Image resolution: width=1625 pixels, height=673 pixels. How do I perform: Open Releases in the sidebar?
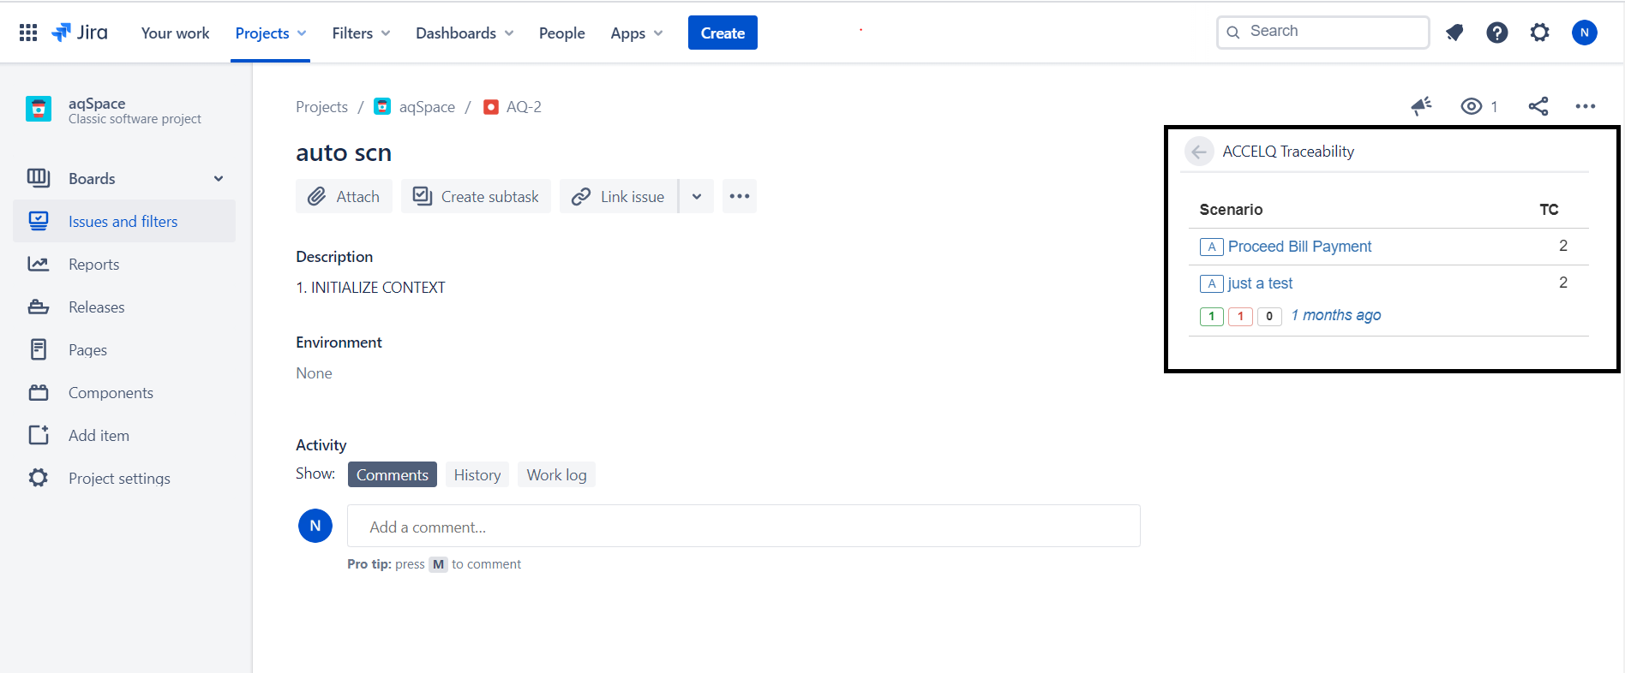[x=124, y=307]
